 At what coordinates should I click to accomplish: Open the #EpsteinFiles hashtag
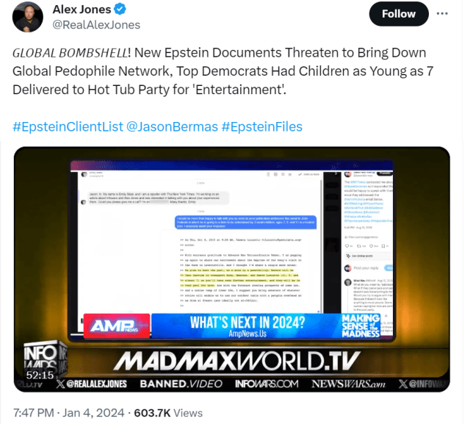[262, 126]
